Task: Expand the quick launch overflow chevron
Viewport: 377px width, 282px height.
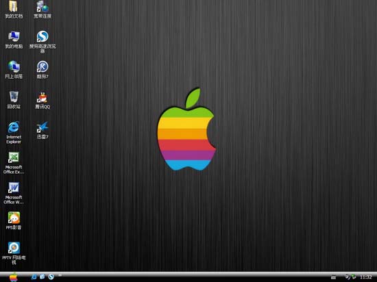Action: tap(60, 275)
